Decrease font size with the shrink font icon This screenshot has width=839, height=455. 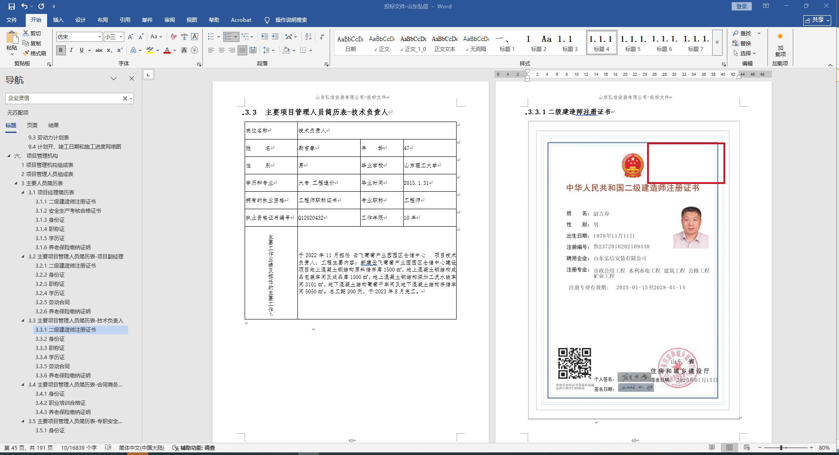click(141, 37)
